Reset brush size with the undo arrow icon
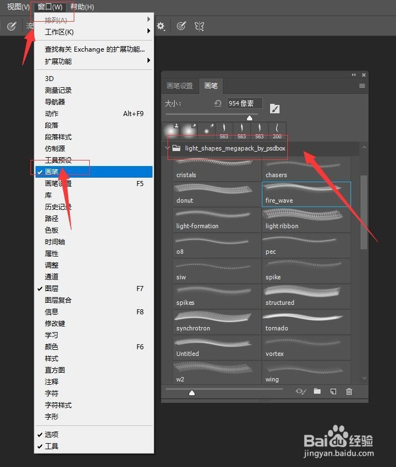This screenshot has height=467, width=396. click(218, 103)
